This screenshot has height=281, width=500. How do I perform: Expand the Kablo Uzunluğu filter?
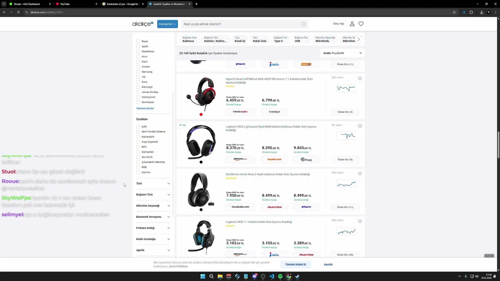tap(153, 239)
